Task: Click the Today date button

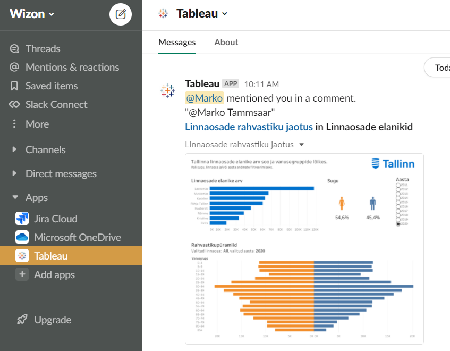Action: coord(437,68)
